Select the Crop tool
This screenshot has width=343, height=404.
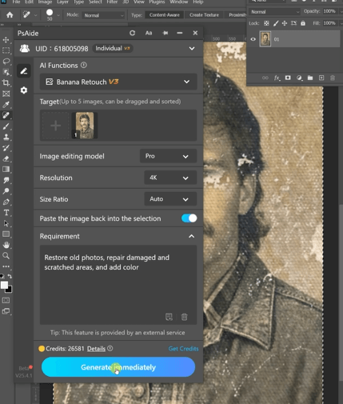pyautogui.click(x=6, y=82)
